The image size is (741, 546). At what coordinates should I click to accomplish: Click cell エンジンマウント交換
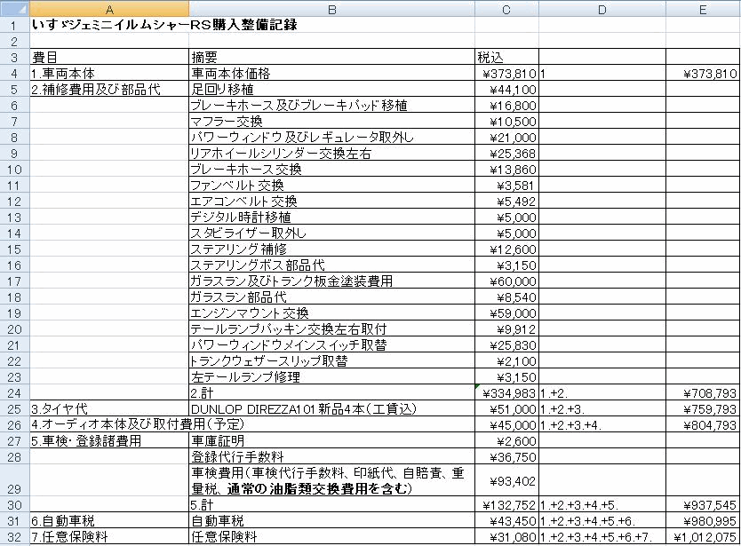(331, 313)
